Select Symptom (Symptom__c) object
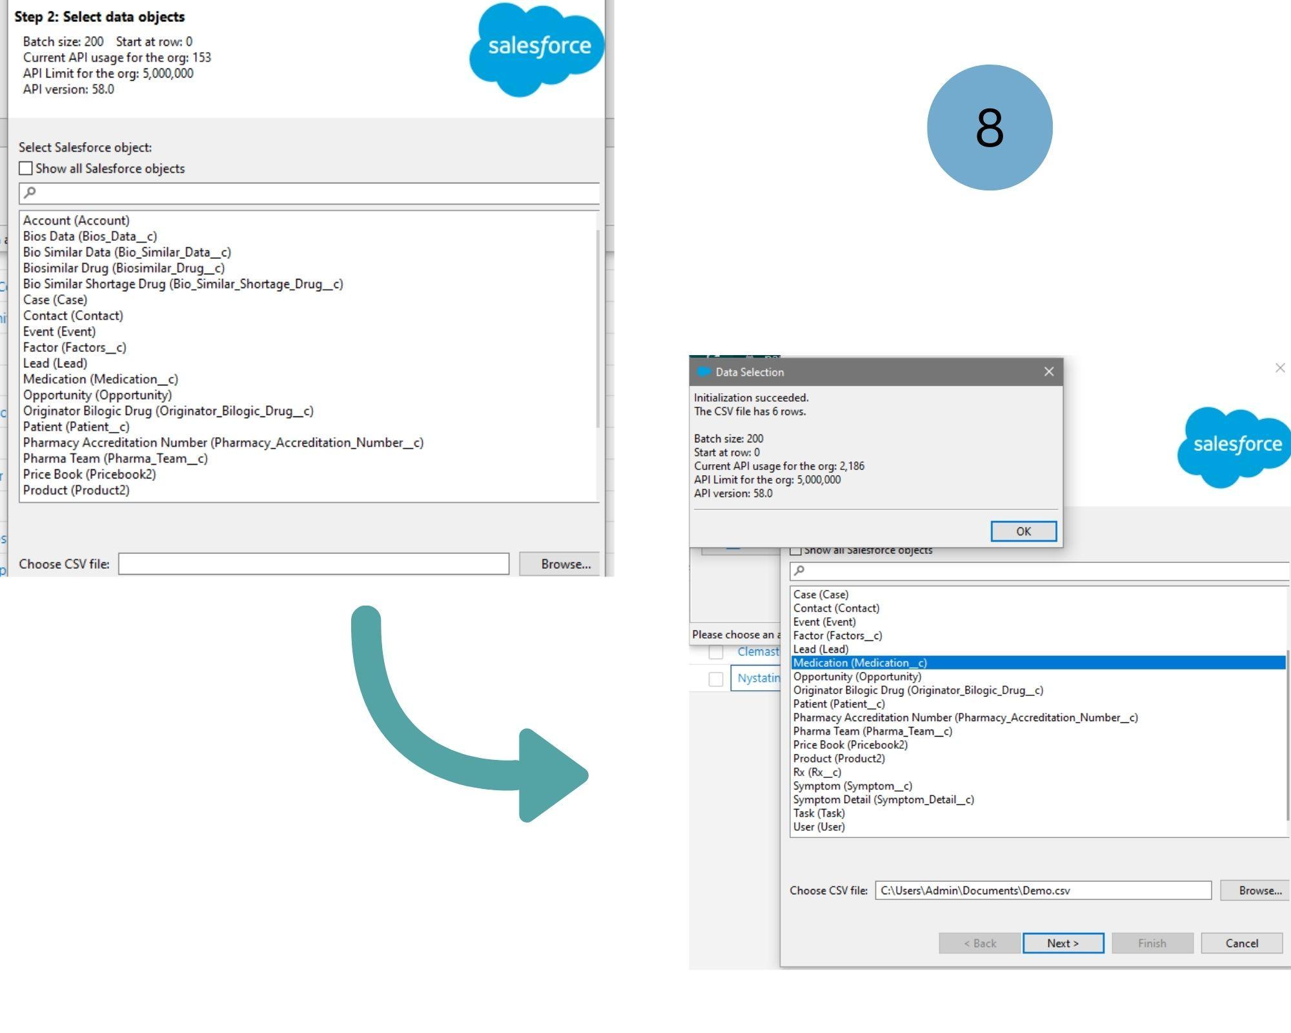This screenshot has width=1291, height=1033. point(853,786)
